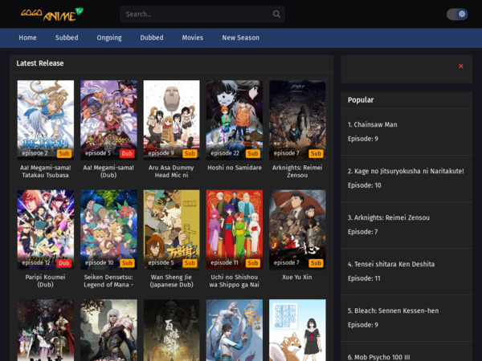
Task: Open the Movies menu item
Action: tap(193, 38)
